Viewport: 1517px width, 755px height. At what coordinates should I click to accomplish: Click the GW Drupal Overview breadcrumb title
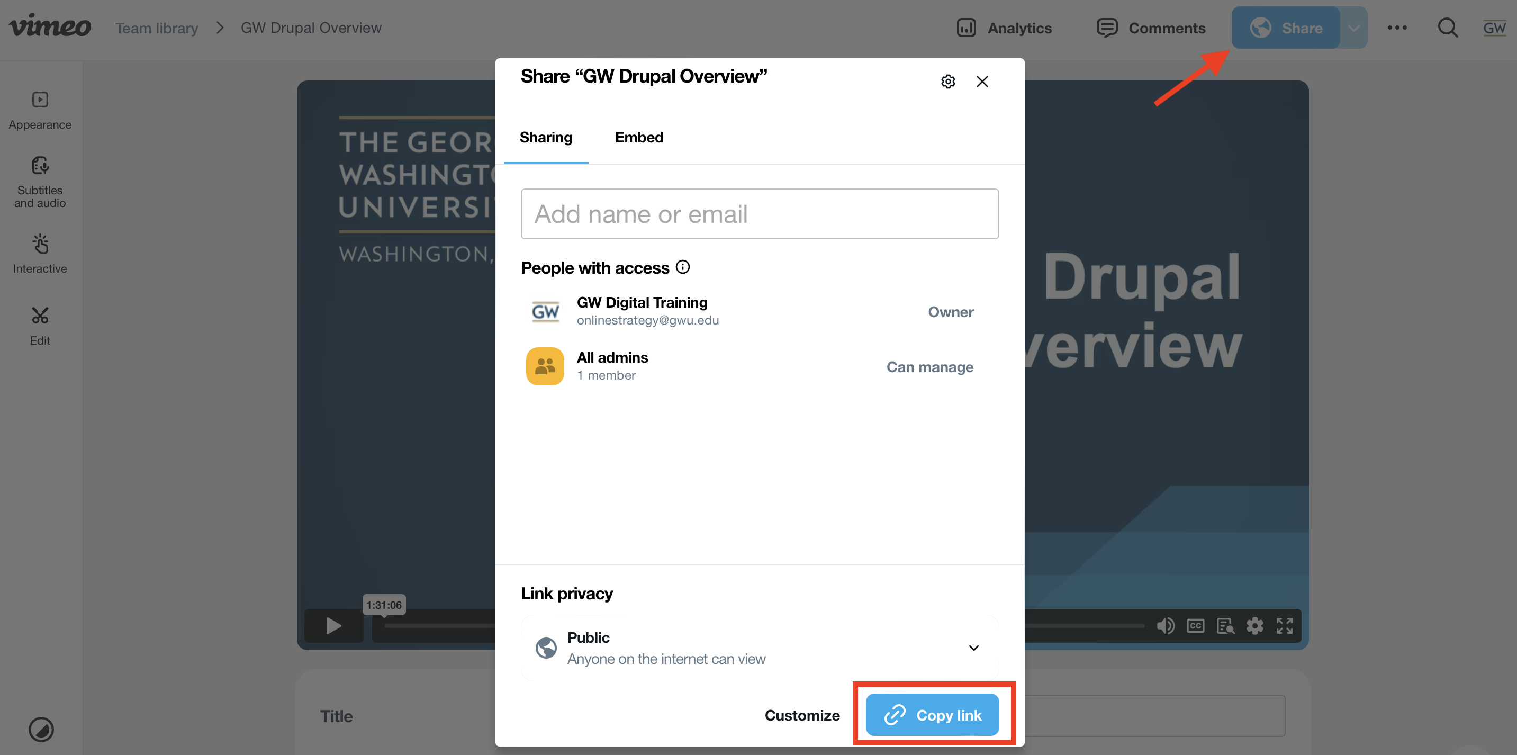pos(311,28)
